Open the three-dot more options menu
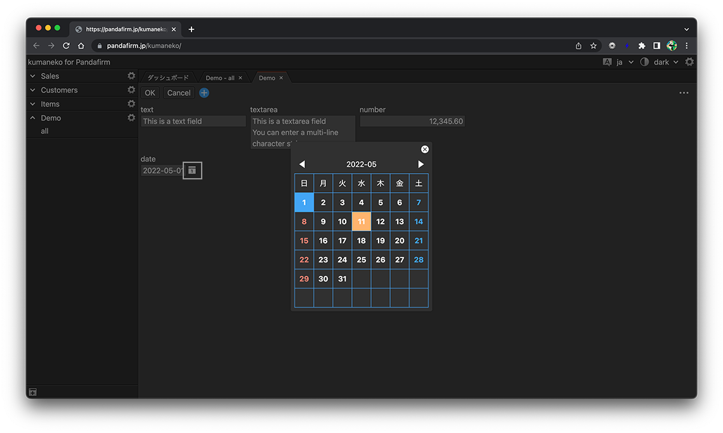723x433 pixels. [x=684, y=93]
